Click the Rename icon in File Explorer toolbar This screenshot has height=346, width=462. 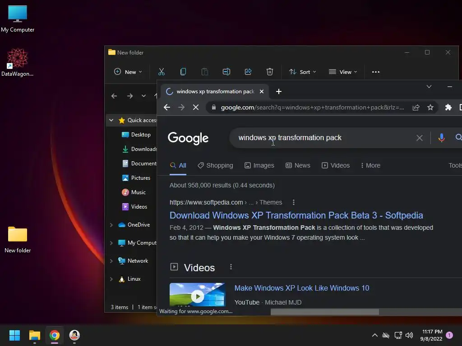(x=226, y=72)
